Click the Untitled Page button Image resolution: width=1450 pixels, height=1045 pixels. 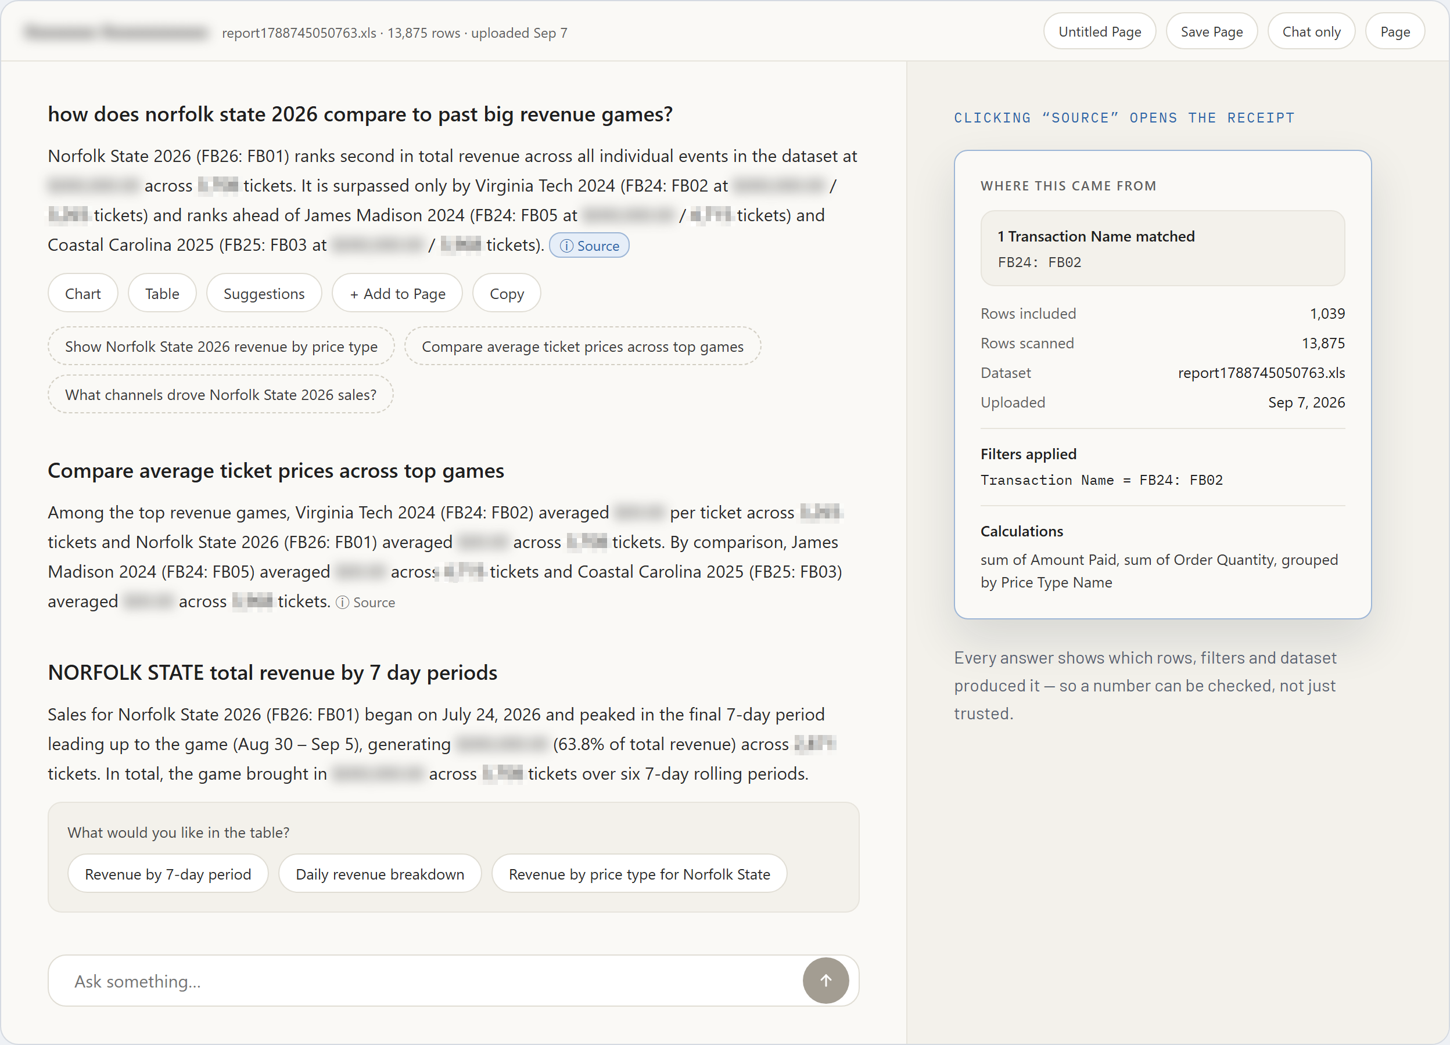pos(1099,31)
